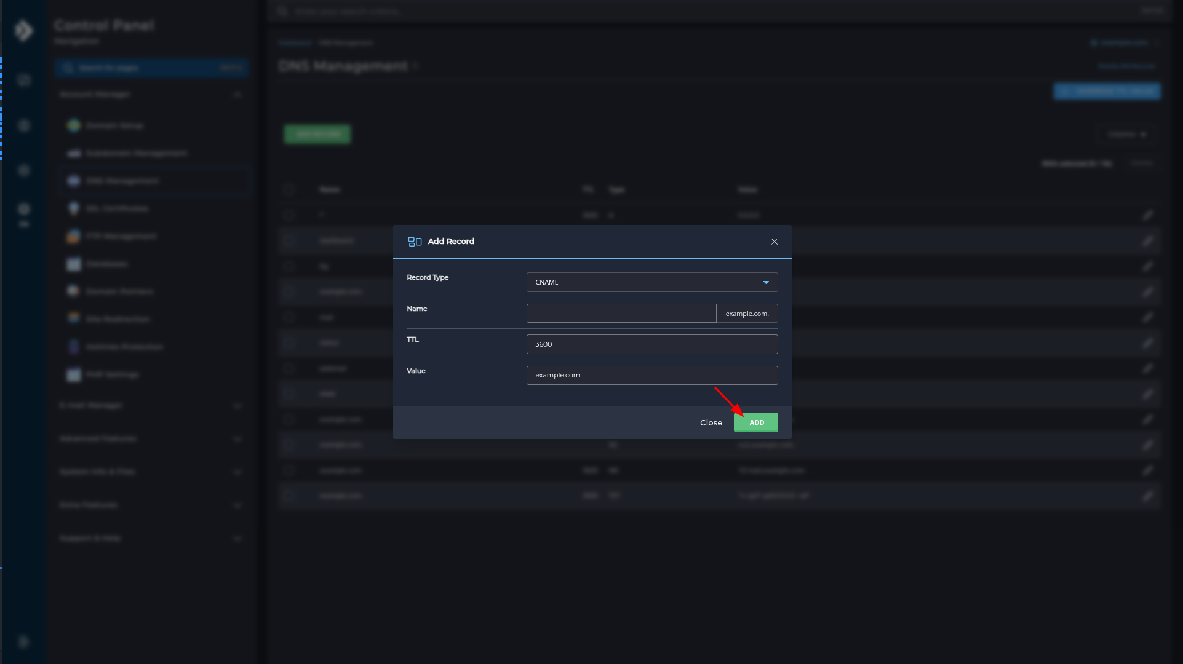
Task: Open the Dashboard breadcrumb link
Action: click(295, 43)
